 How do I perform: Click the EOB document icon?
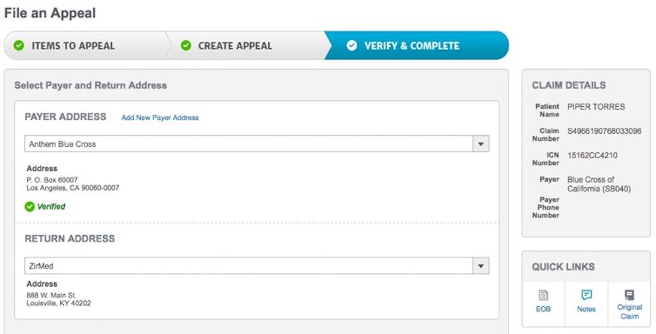point(543,295)
